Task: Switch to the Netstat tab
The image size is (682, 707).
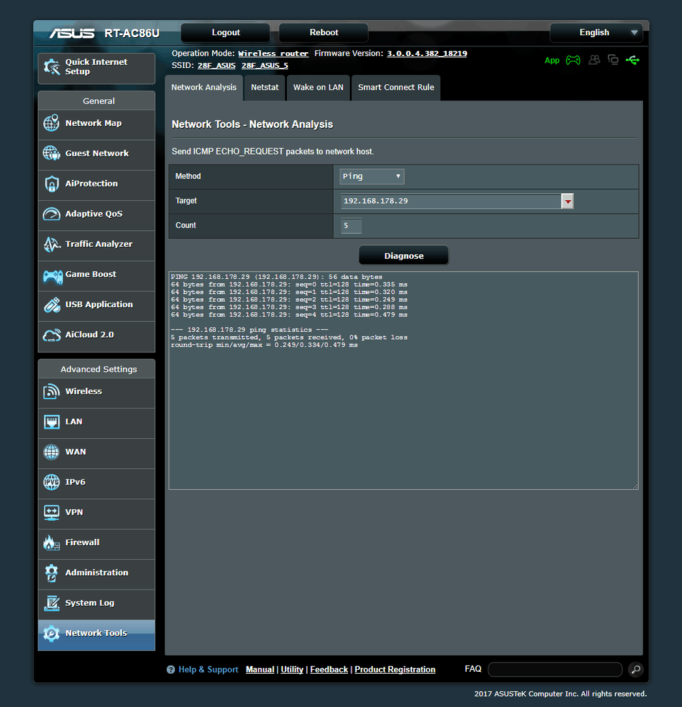Action: point(265,87)
